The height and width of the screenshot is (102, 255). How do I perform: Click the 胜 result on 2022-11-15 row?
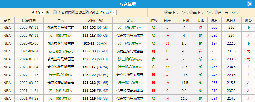click(154, 75)
